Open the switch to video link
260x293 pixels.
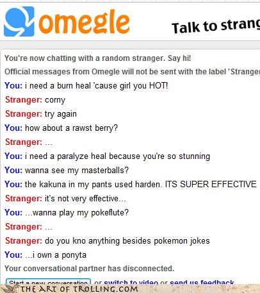click(131, 282)
